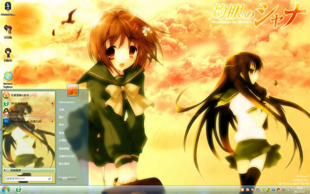The height and width of the screenshot is (194, 310).
Task: Click the search magnifier icon
Action: tap(50, 178)
